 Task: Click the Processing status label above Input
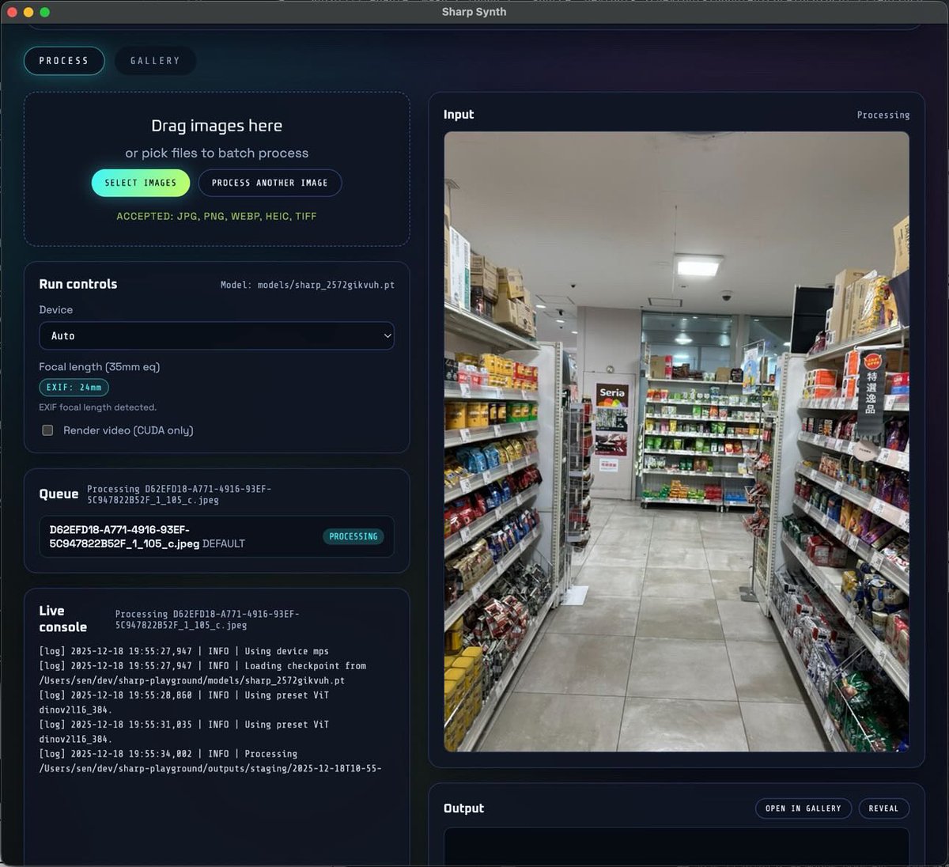883,115
